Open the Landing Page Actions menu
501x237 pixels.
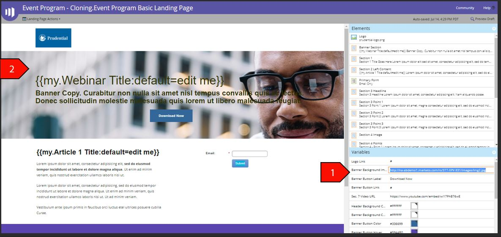(x=41, y=19)
